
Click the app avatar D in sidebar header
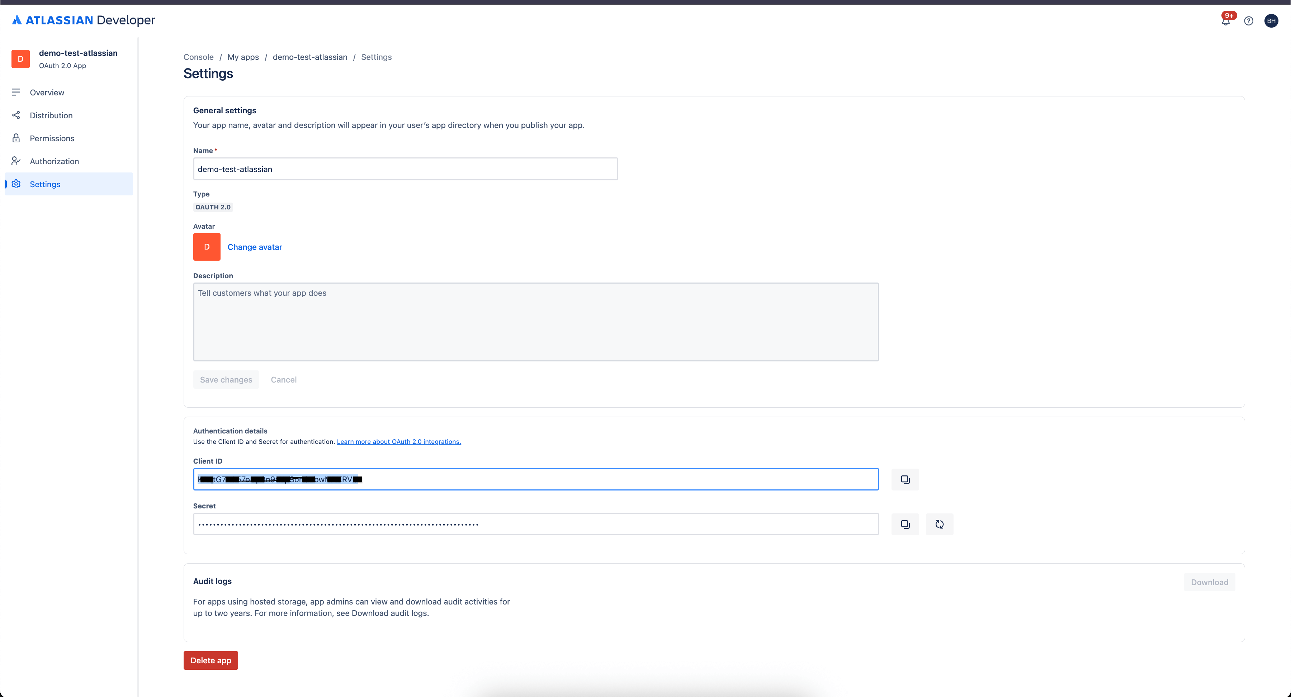(x=20, y=59)
